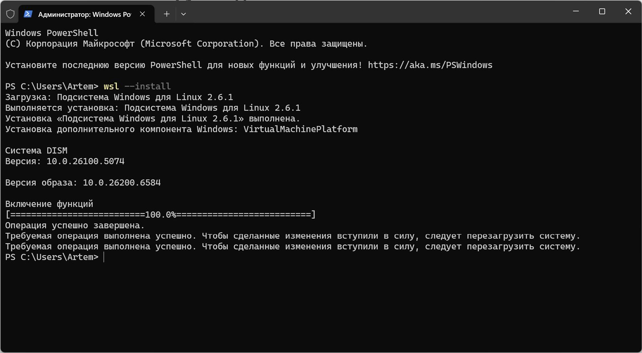This screenshot has width=642, height=353.
Task: Expand the new tab profile dropdown chevron
Action: pos(183,14)
